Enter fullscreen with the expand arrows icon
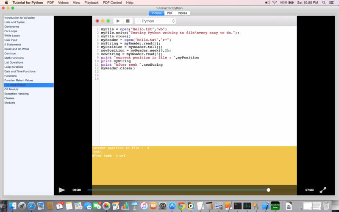Viewport: 339px width, 212px height. click(x=323, y=190)
